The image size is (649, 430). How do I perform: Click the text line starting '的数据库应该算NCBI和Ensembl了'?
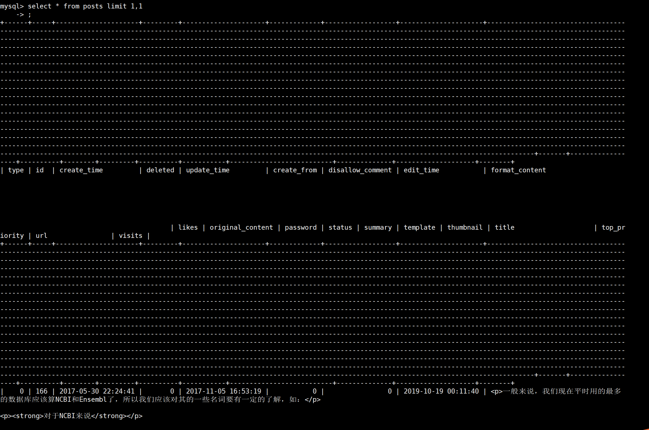[160, 399]
